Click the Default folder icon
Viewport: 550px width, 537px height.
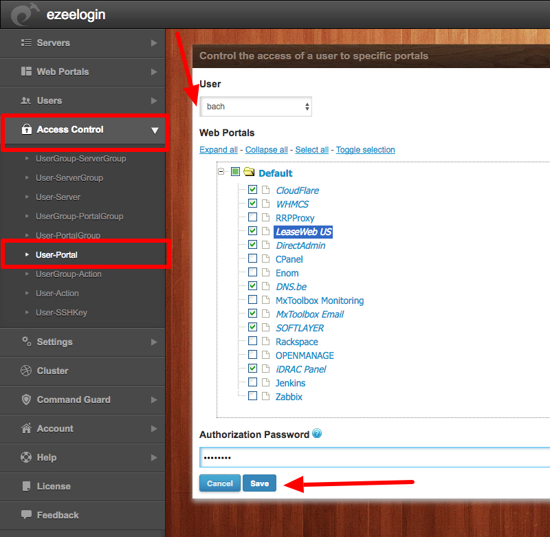pos(249,171)
